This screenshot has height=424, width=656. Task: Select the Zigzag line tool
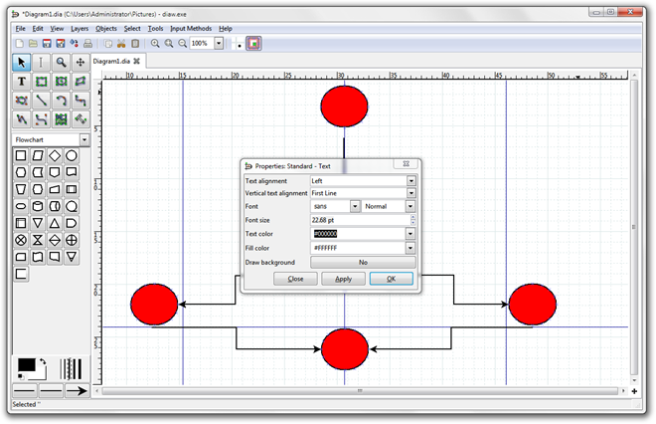click(81, 101)
